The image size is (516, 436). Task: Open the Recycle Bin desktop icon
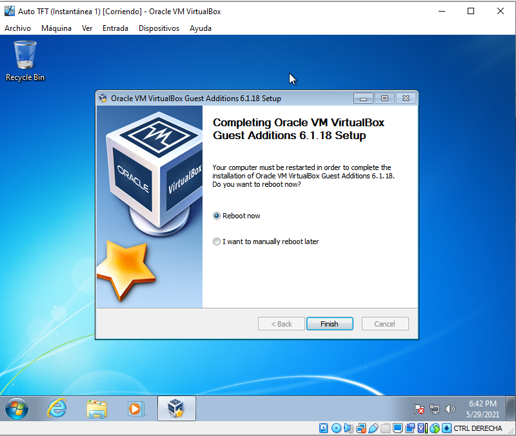pyautogui.click(x=25, y=61)
